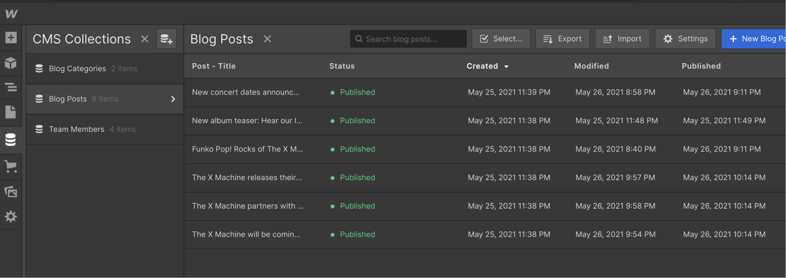Close the CMS Collections panel
The image size is (786, 278).
click(145, 39)
